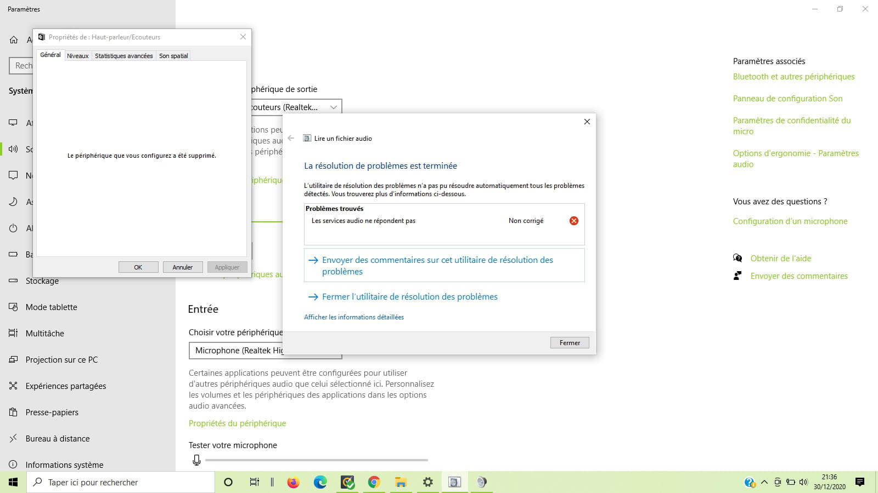Open Panneau de configuration Son
This screenshot has width=878, height=493.
pyautogui.click(x=788, y=99)
